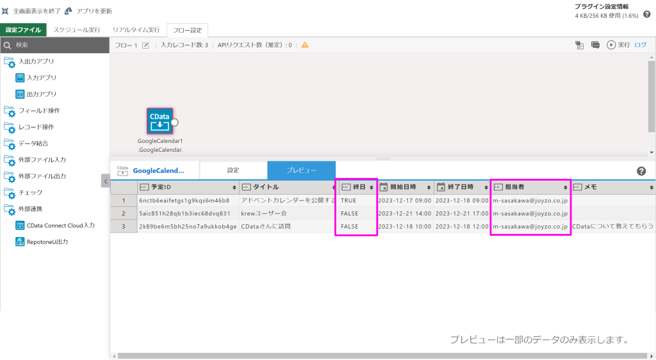
Task: Sort by 予定ID column arrows
Action: 234,187
